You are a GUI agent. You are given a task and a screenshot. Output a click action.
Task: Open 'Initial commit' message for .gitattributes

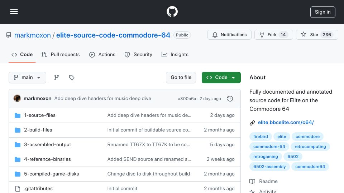coord(122,189)
